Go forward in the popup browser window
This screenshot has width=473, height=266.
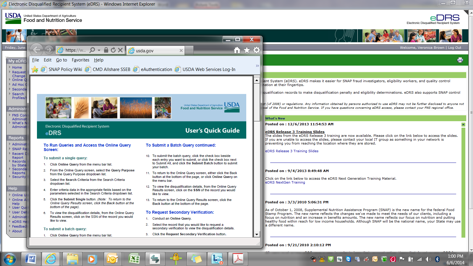tap(49, 50)
